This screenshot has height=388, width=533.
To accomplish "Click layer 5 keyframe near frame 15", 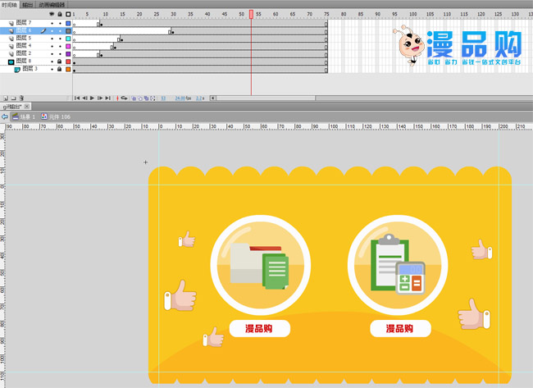I will (121, 40).
